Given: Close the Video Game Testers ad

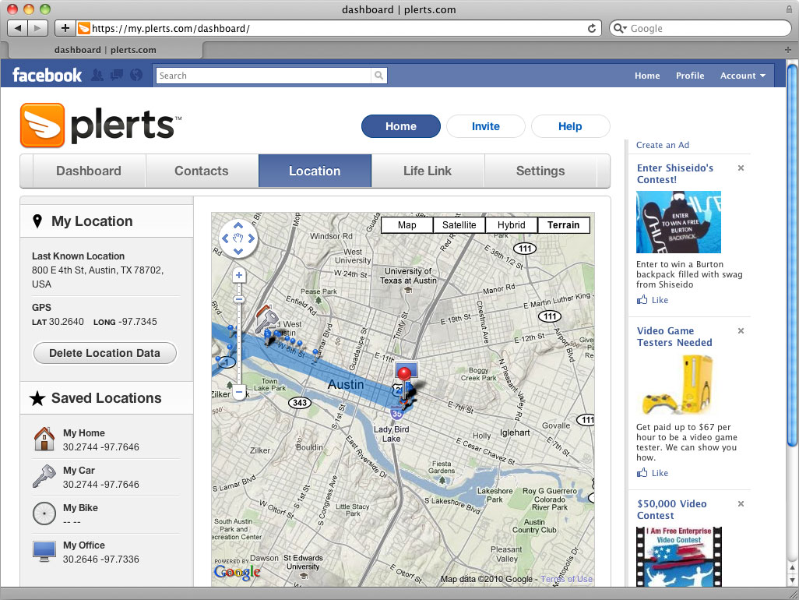Looking at the screenshot, I should point(741,331).
